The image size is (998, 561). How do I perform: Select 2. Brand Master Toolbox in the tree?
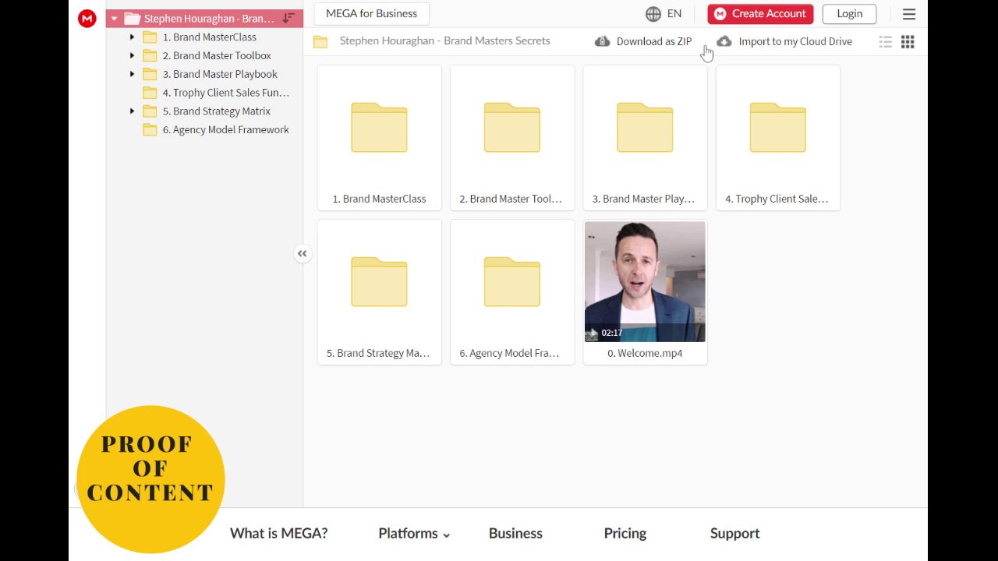coord(217,55)
